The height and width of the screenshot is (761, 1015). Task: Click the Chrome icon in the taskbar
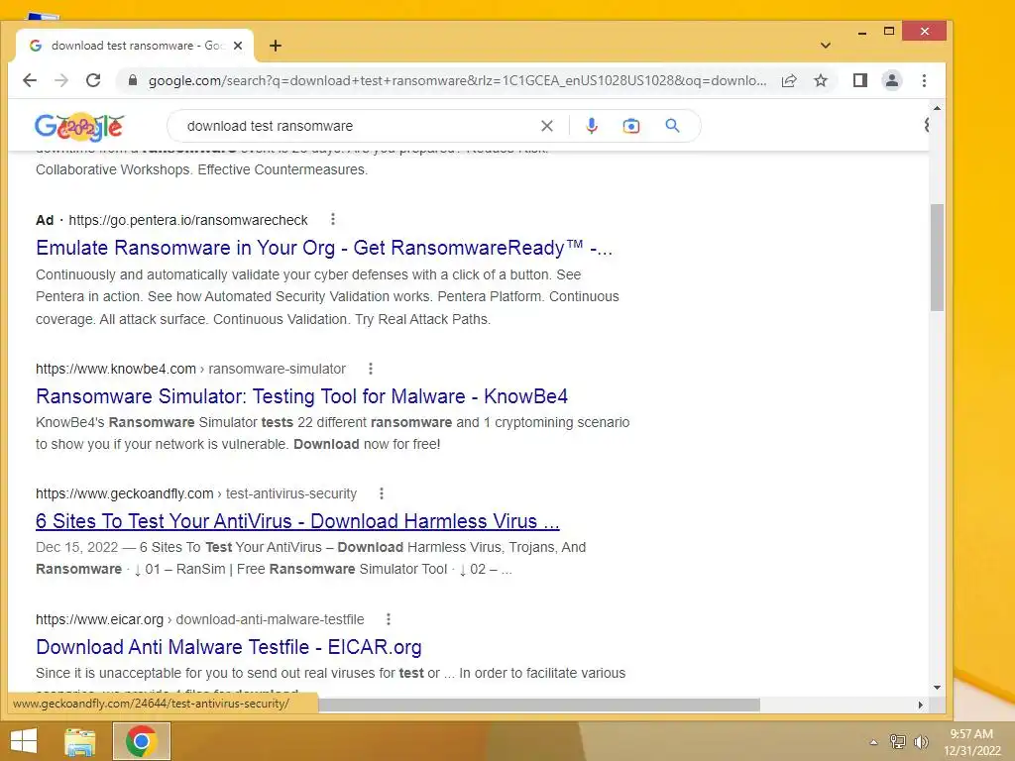[x=141, y=741]
